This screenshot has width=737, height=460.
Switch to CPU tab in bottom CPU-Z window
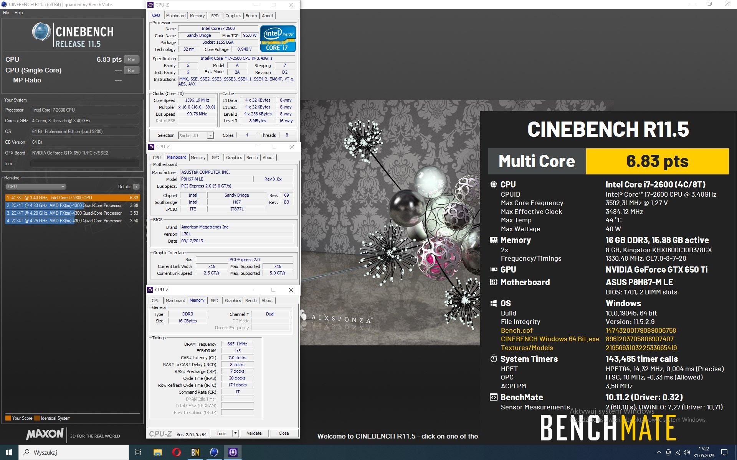click(156, 301)
